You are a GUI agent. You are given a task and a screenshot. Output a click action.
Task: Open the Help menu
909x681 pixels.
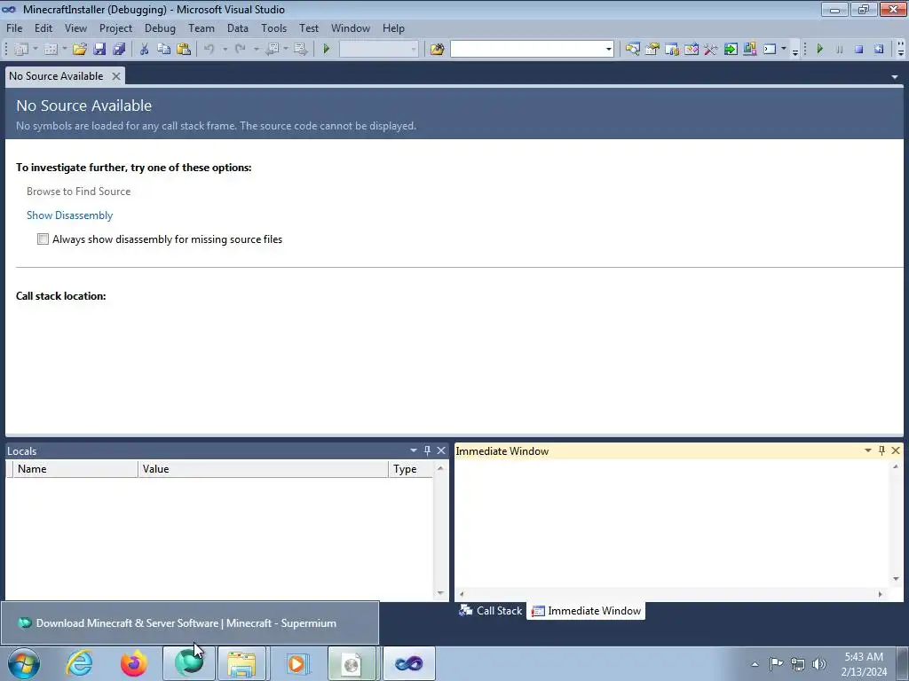coord(393,27)
